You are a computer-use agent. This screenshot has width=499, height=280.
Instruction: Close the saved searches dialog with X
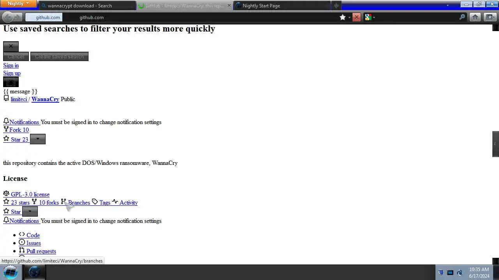pyautogui.click(x=11, y=46)
